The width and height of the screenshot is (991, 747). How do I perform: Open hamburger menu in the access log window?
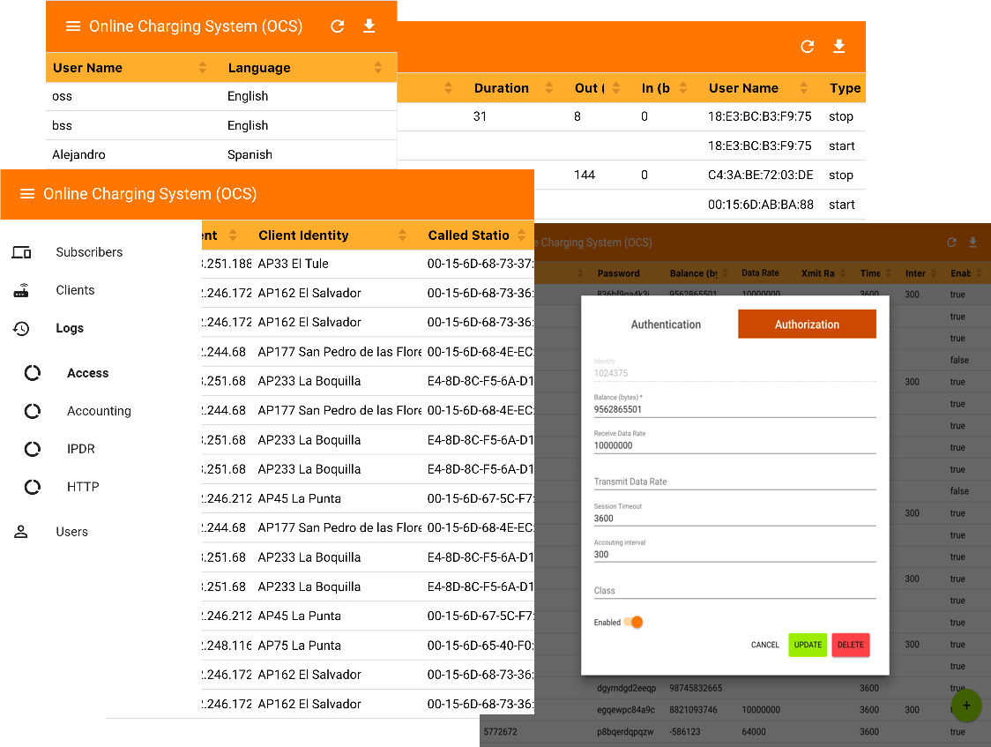pyautogui.click(x=27, y=194)
